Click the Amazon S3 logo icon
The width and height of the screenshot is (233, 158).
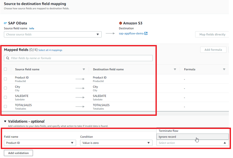[120, 23]
